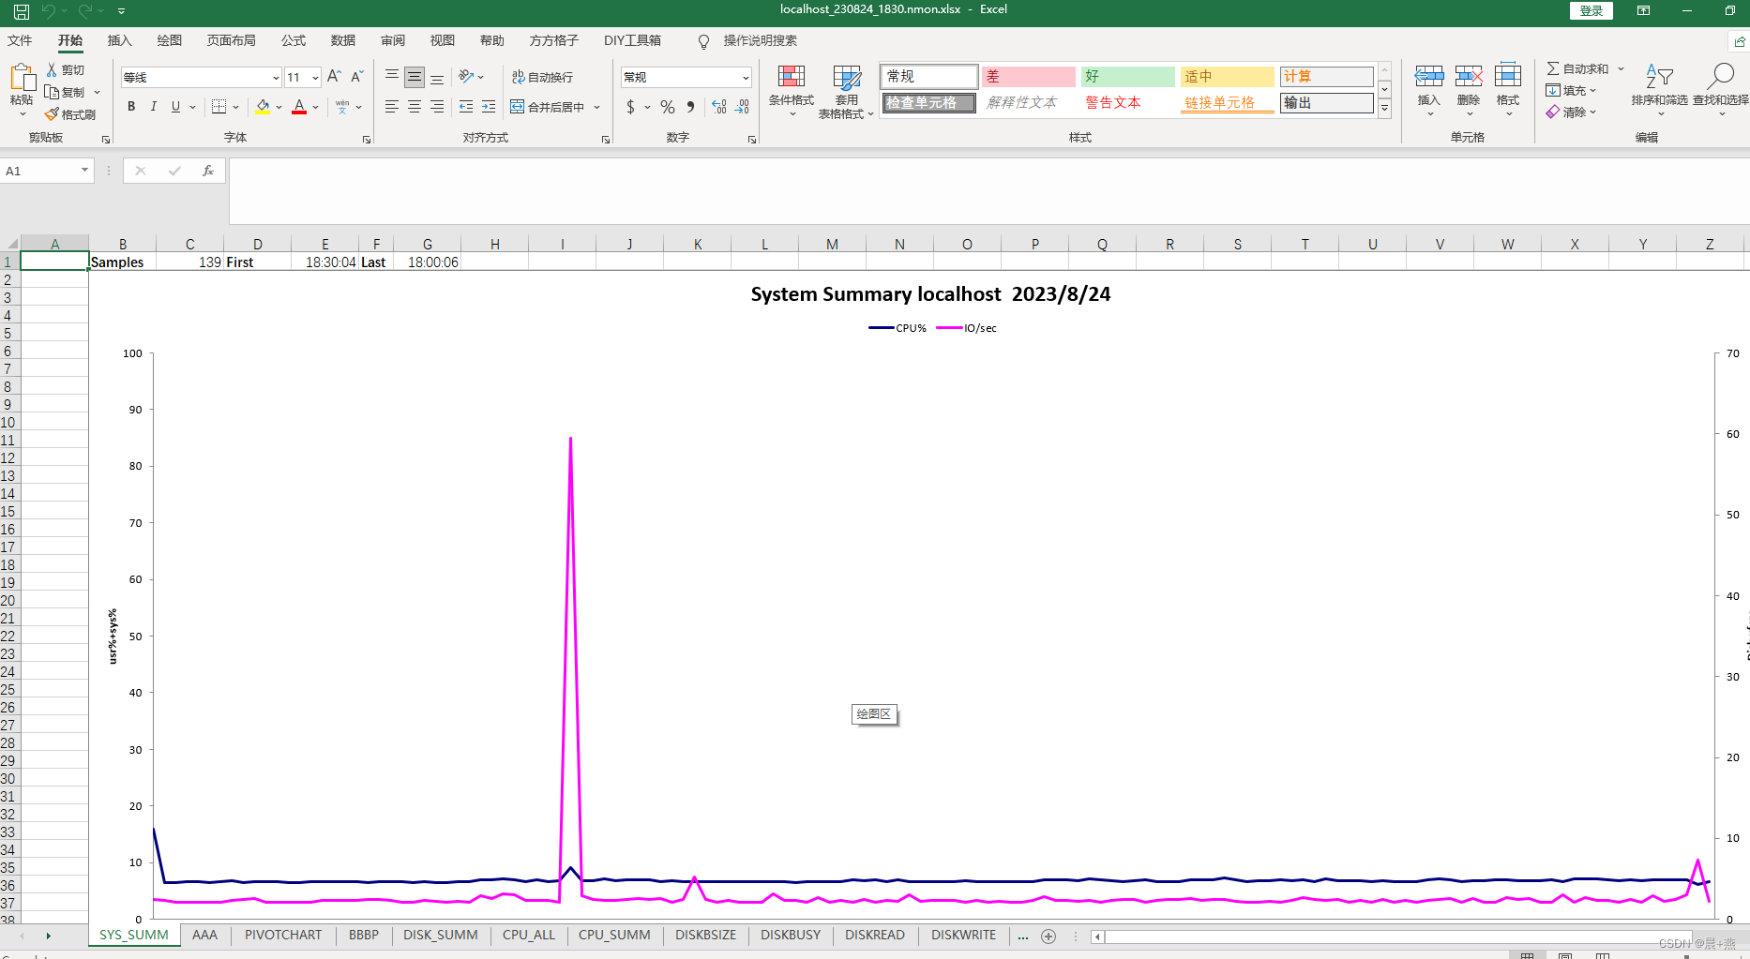The width and height of the screenshot is (1750, 959).
Task: Click the increase decimal icon
Action: [719, 107]
